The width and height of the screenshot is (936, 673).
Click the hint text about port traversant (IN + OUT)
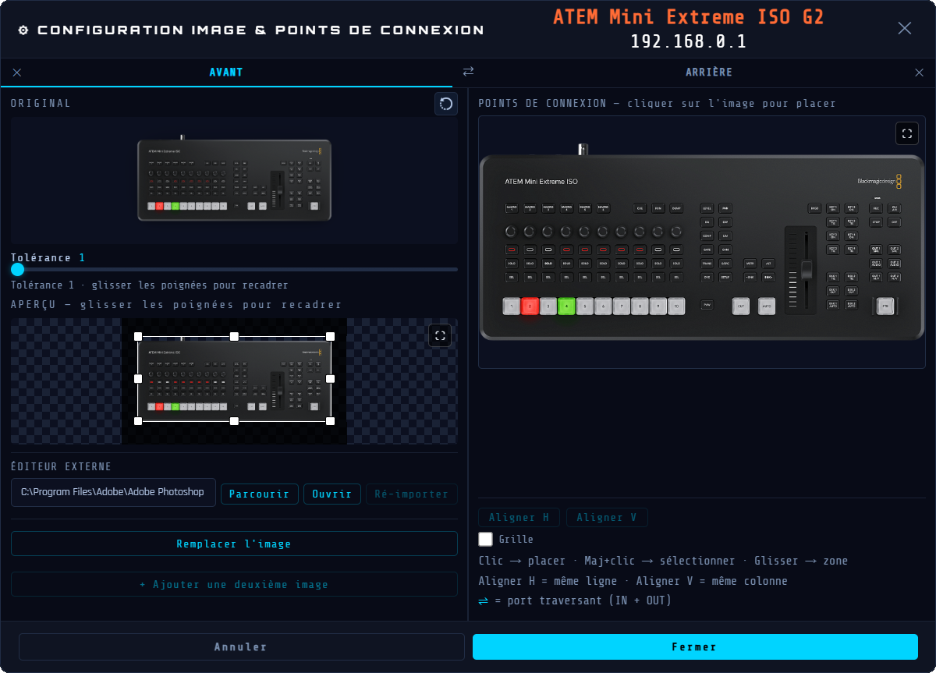(x=575, y=600)
